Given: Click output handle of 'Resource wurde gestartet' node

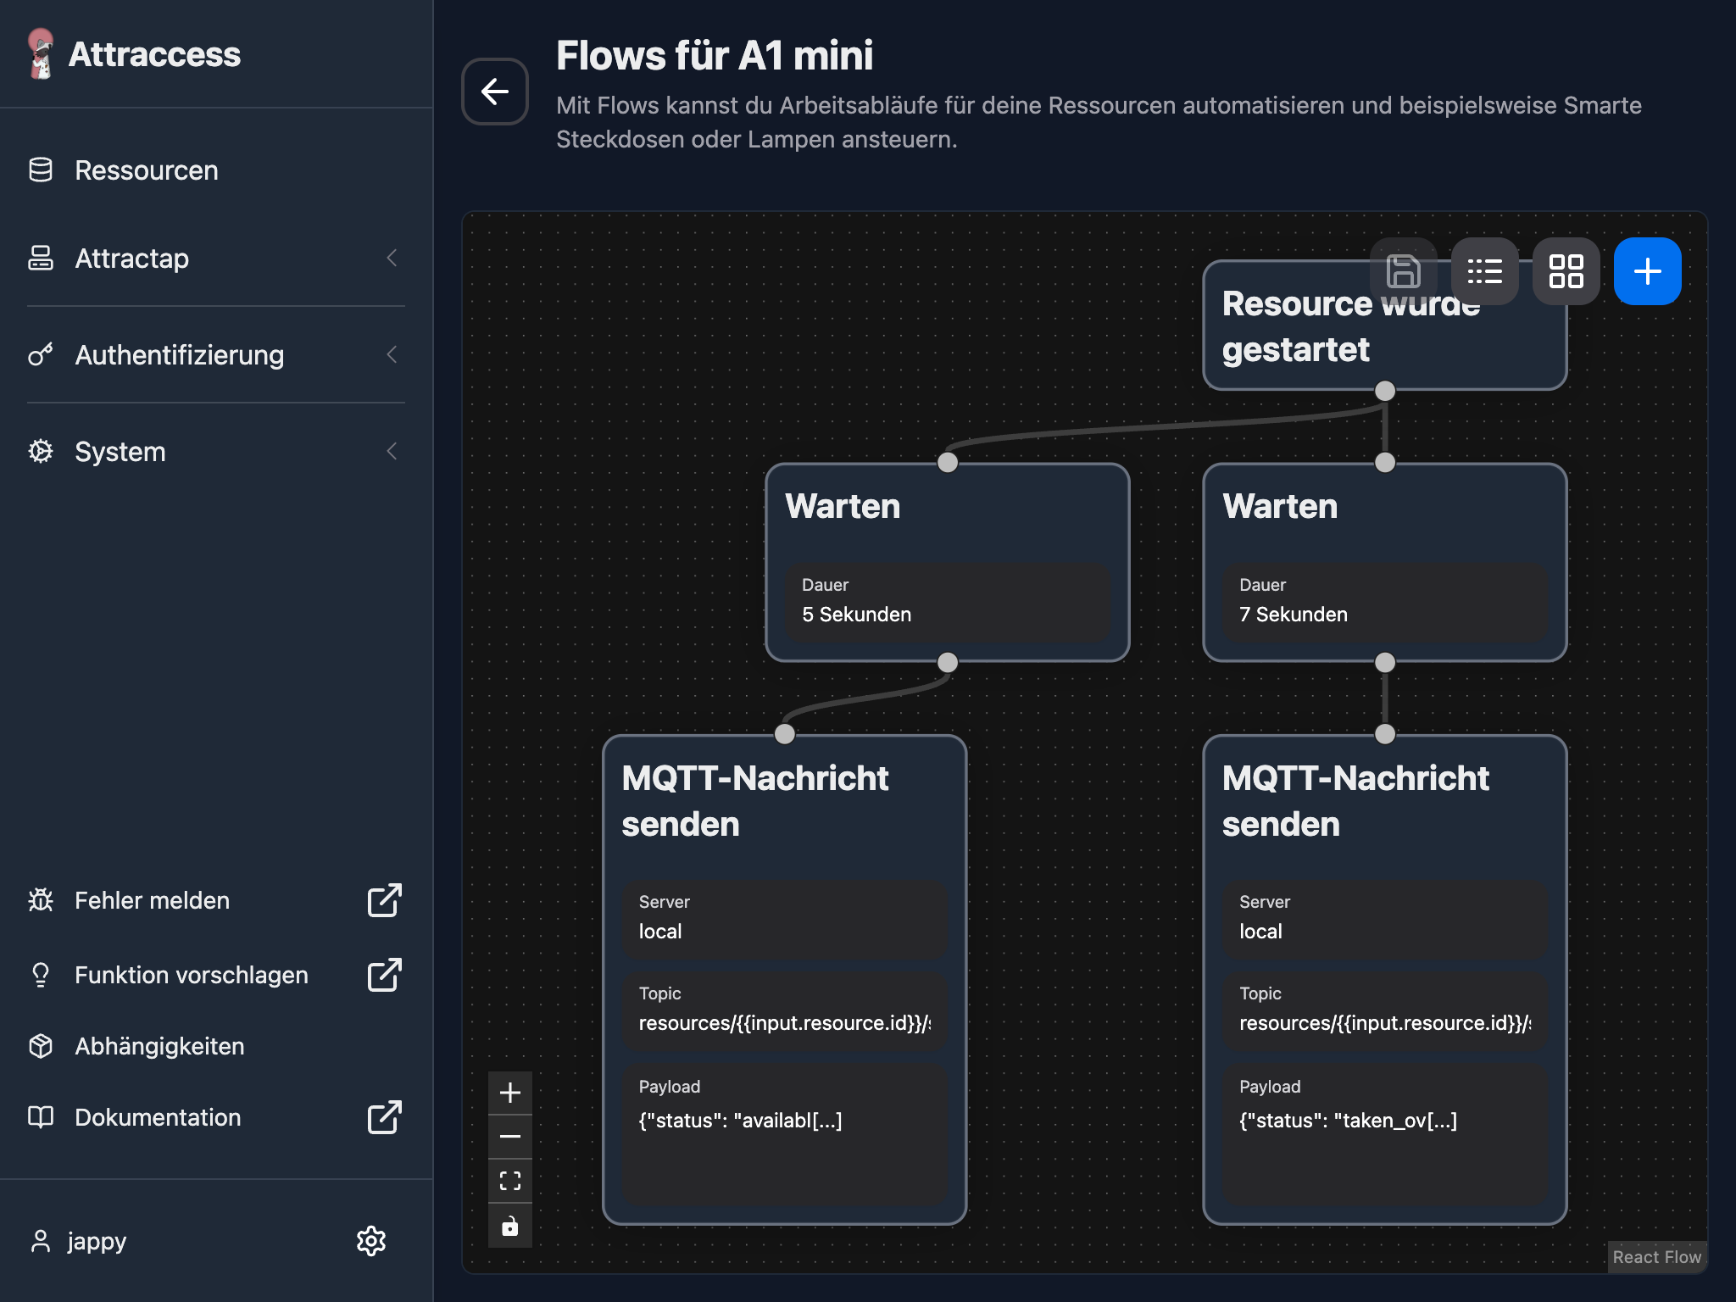Looking at the screenshot, I should coord(1385,391).
